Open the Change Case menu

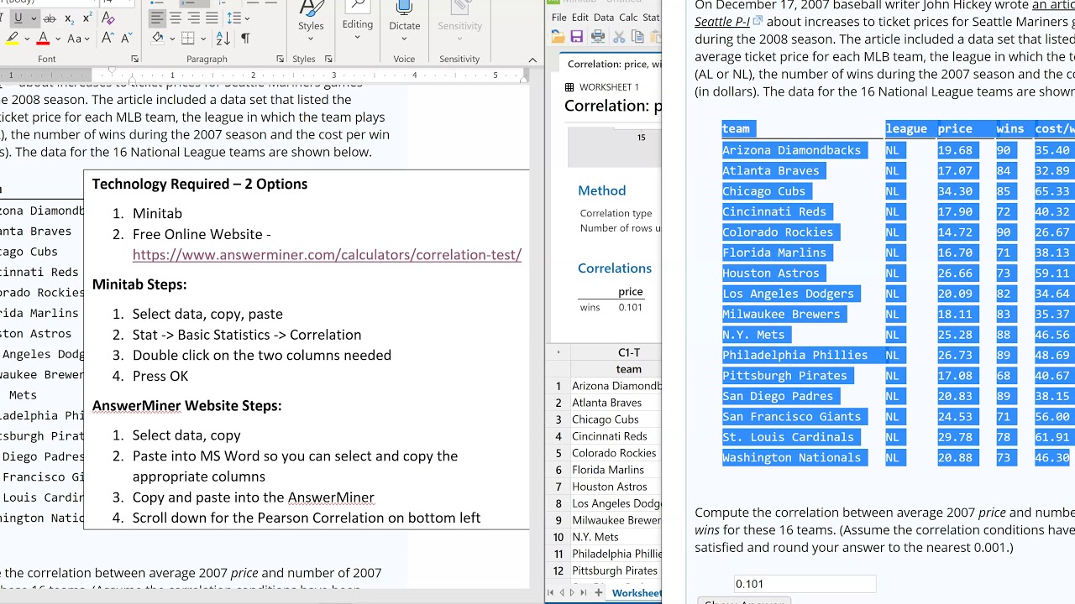[x=77, y=39]
